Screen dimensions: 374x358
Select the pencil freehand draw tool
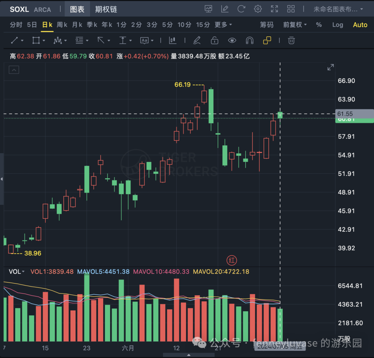pyautogui.click(x=197, y=40)
